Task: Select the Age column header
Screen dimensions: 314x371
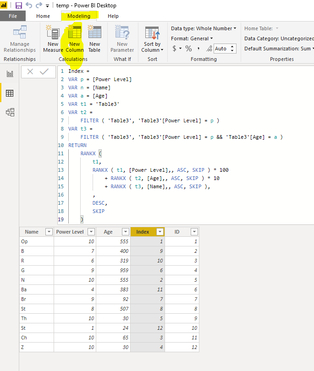Action: click(108, 232)
